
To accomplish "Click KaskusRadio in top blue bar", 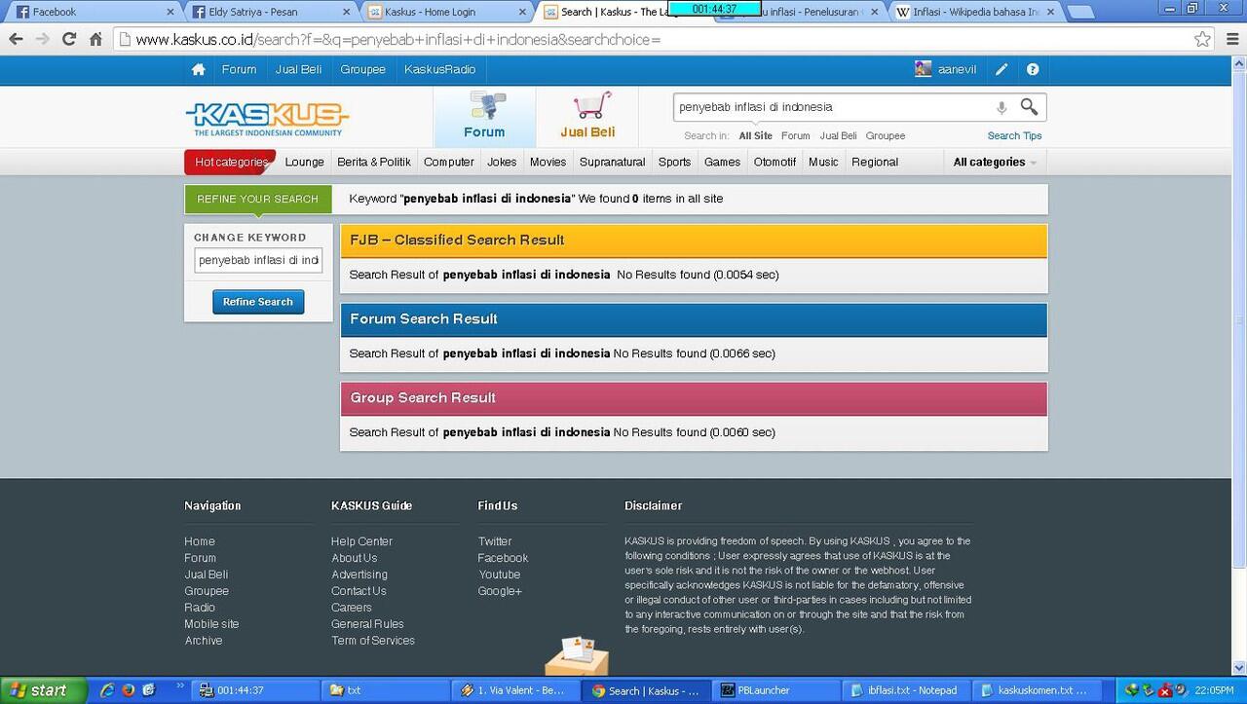I will click(440, 69).
